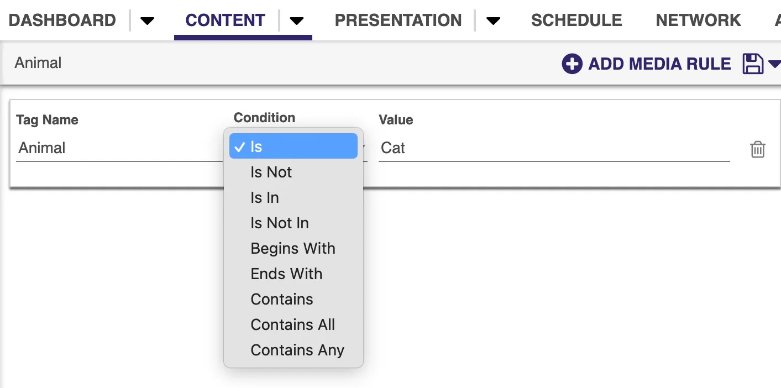This screenshot has width=781, height=388.
Task: Open the Dashboard dropdown arrow
Action: (147, 21)
